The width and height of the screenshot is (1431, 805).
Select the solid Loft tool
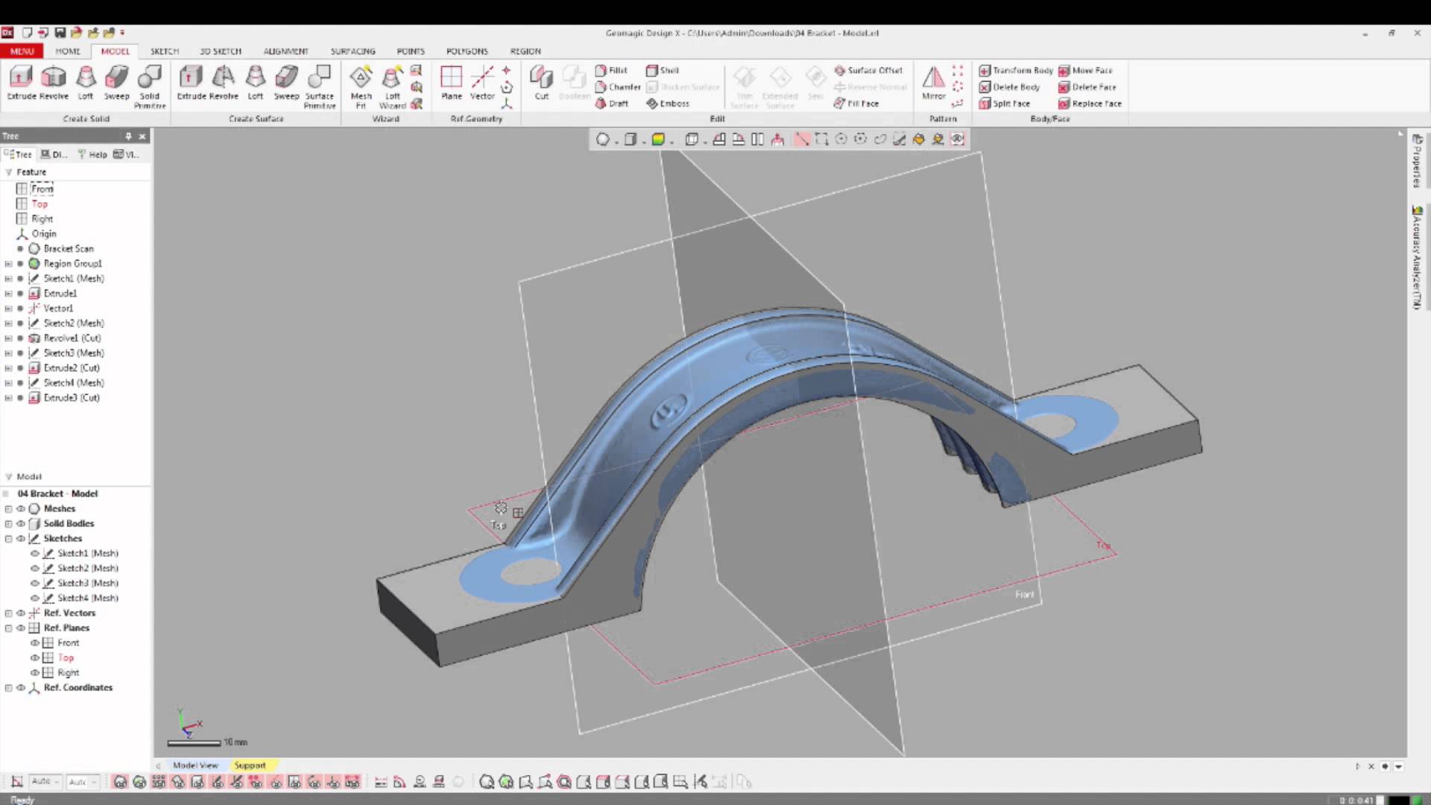tap(86, 83)
